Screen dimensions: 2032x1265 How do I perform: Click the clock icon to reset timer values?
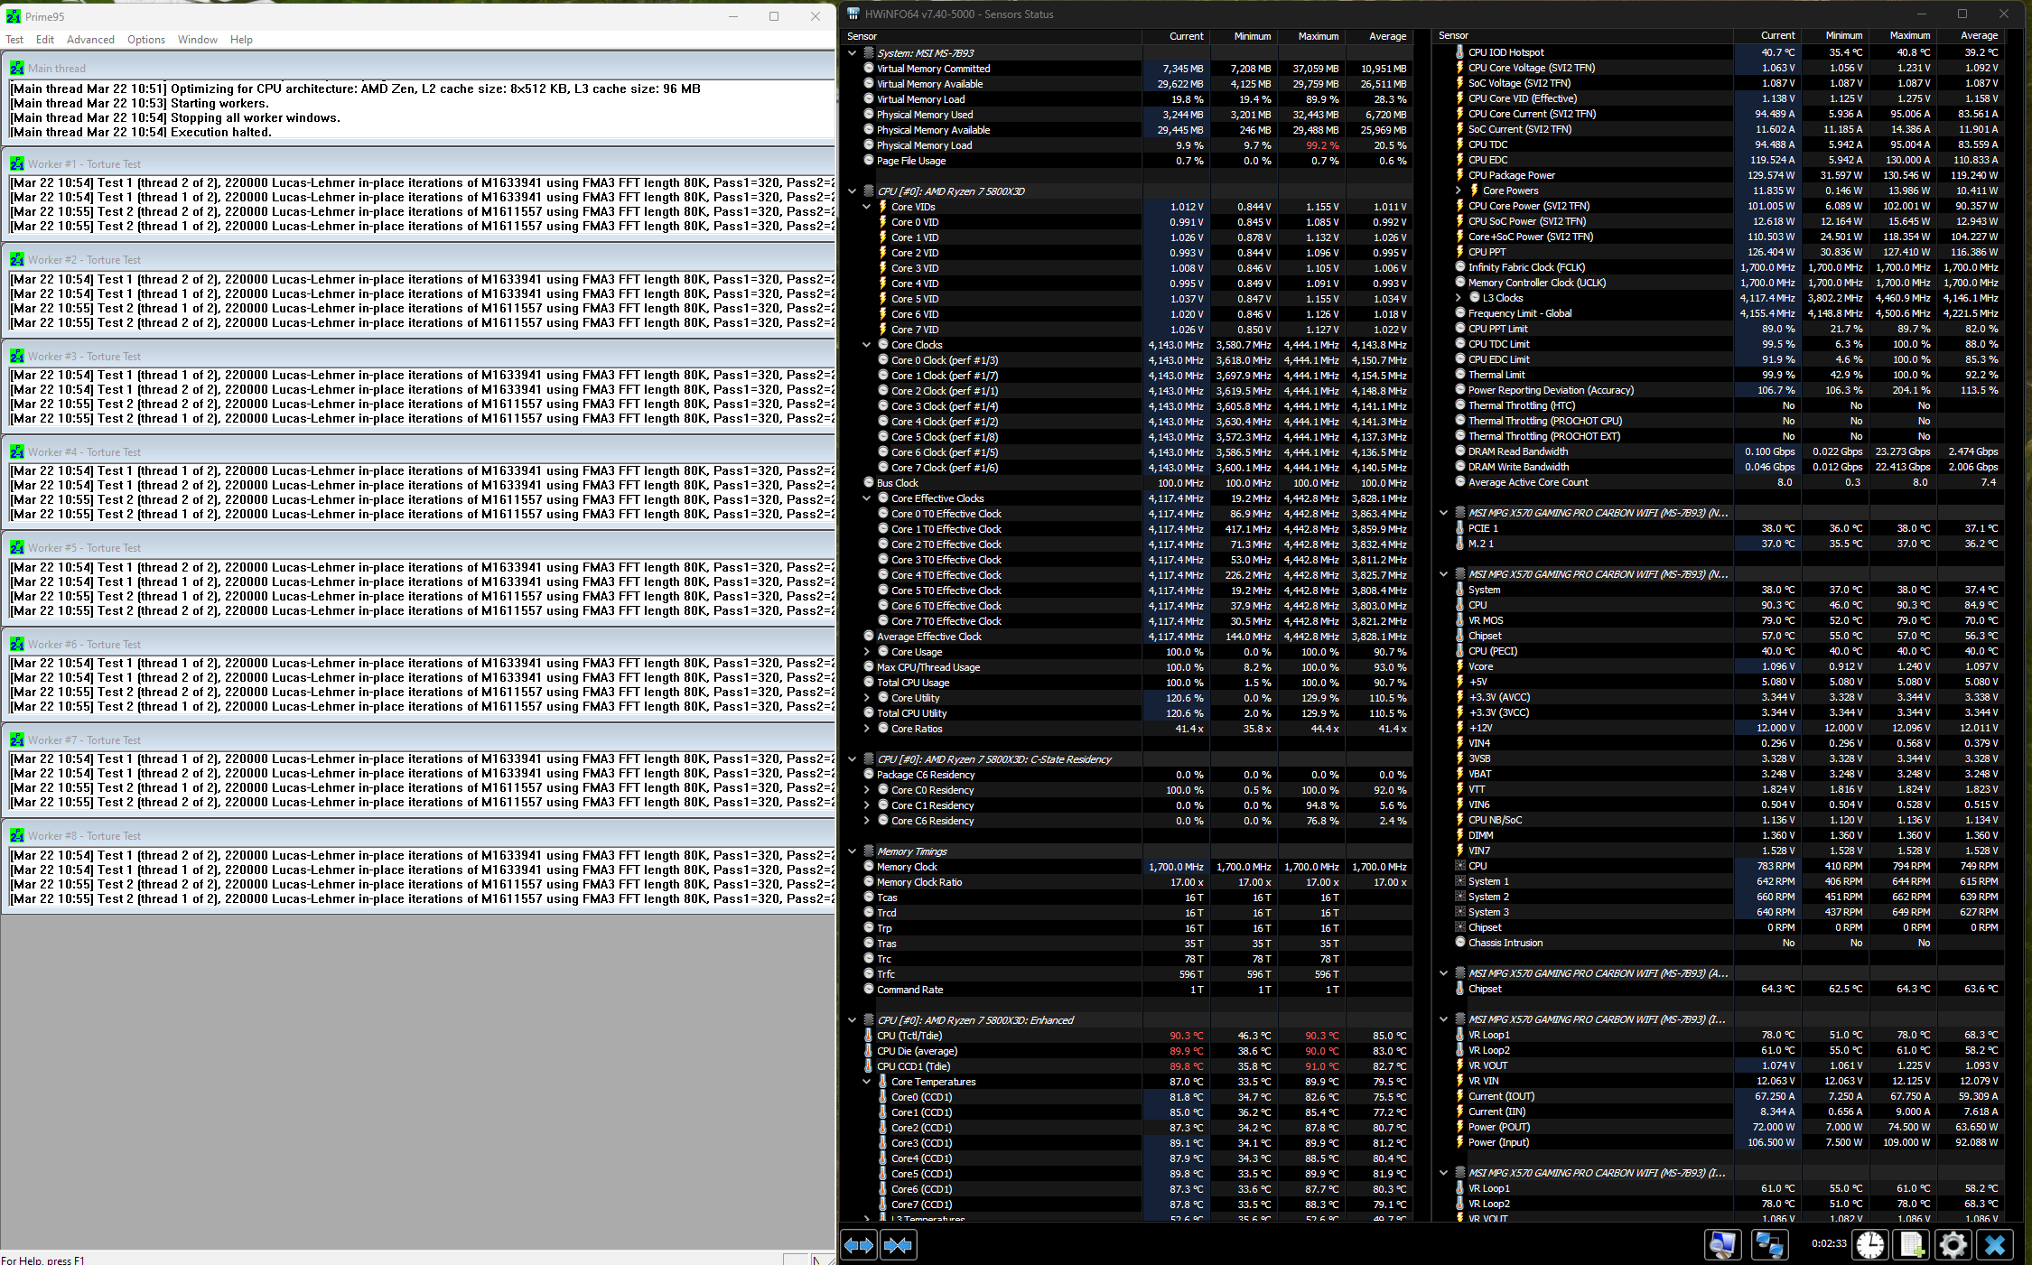click(1869, 1244)
